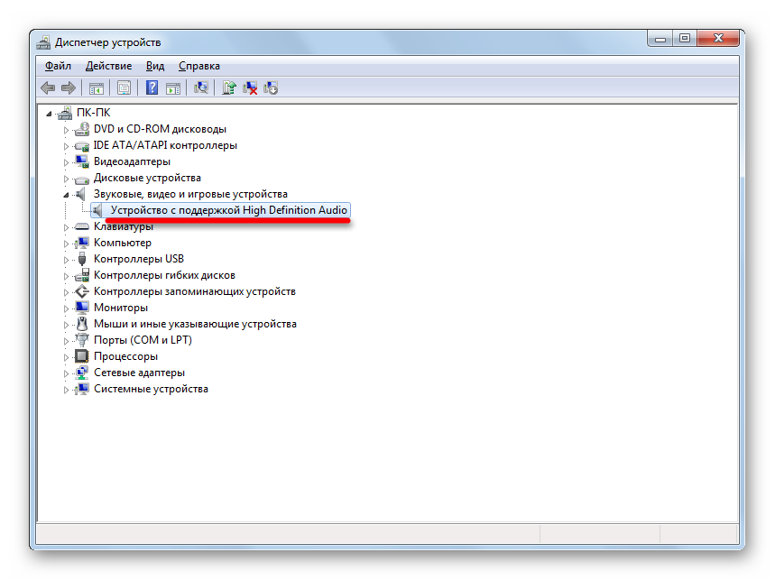This screenshot has width=775, height=580.
Task: Click the blue Help question mark icon
Action: pyautogui.click(x=152, y=87)
